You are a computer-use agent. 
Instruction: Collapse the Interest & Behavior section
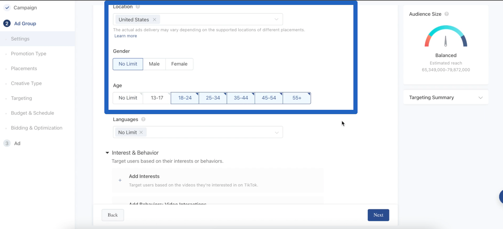point(107,153)
